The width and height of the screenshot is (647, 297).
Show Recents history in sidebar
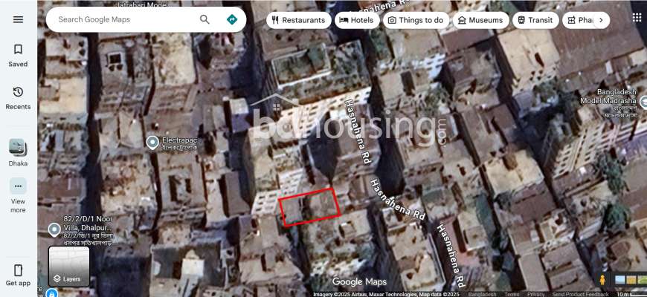click(x=18, y=97)
